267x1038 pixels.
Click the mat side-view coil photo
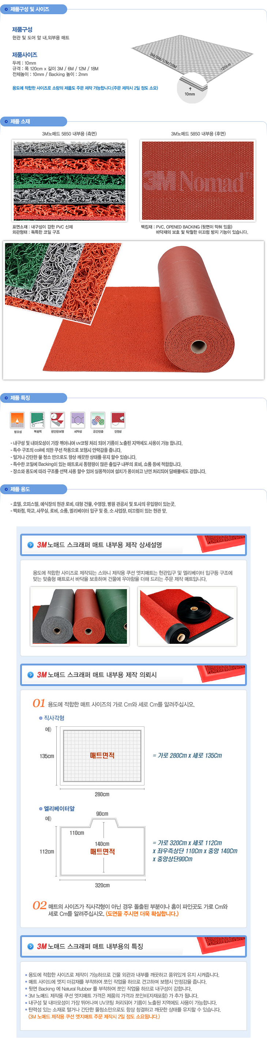(69, 181)
